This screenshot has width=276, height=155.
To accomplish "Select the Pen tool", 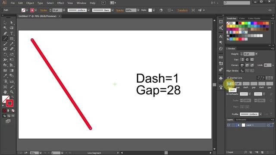I will tap(5, 33).
